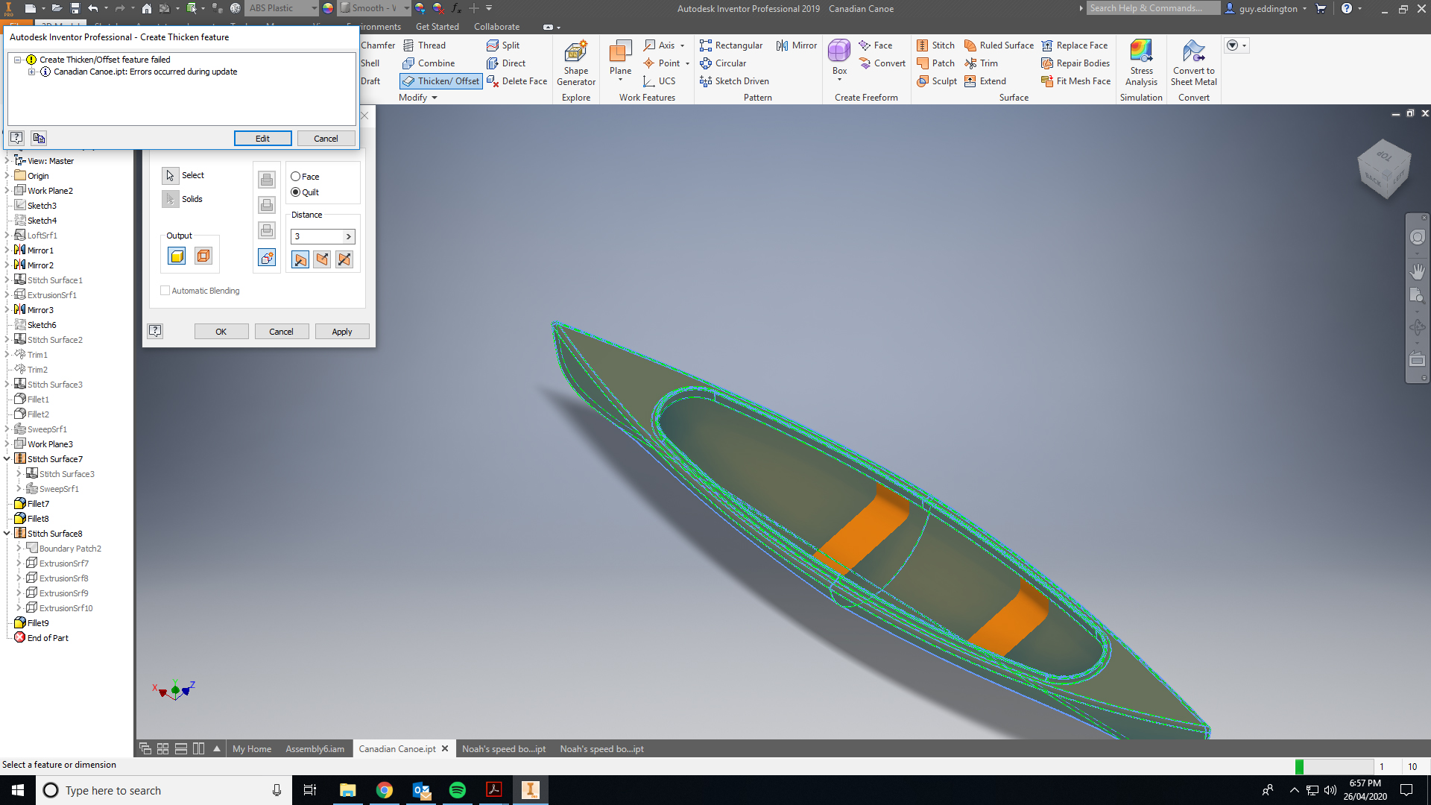Viewport: 1431px width, 805px height.
Task: Switch to the Assembly6.iam tab
Action: 315,748
